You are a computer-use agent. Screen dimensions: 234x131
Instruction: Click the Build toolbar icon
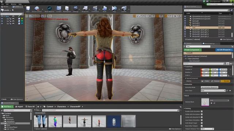pyautogui.click(x=105, y=9)
